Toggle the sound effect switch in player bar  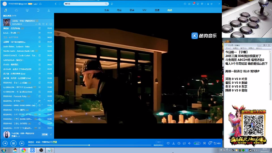[x=197, y=143]
